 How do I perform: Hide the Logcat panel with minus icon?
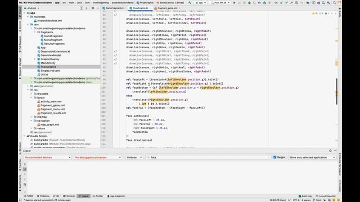tap(335, 151)
